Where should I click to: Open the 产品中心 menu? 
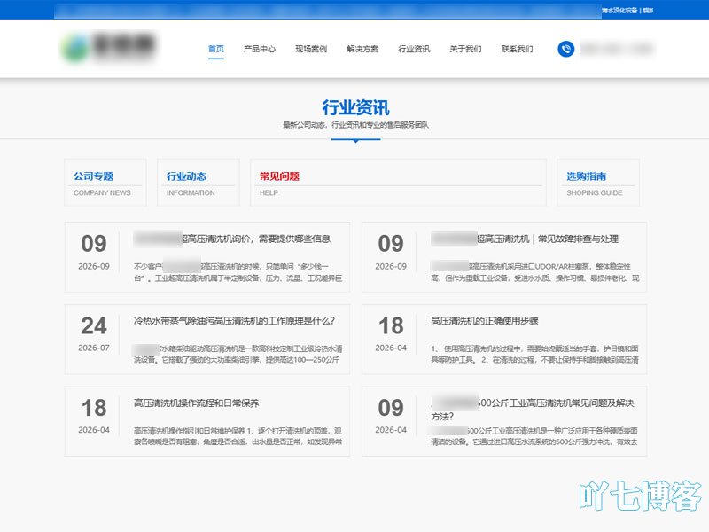pos(259,49)
